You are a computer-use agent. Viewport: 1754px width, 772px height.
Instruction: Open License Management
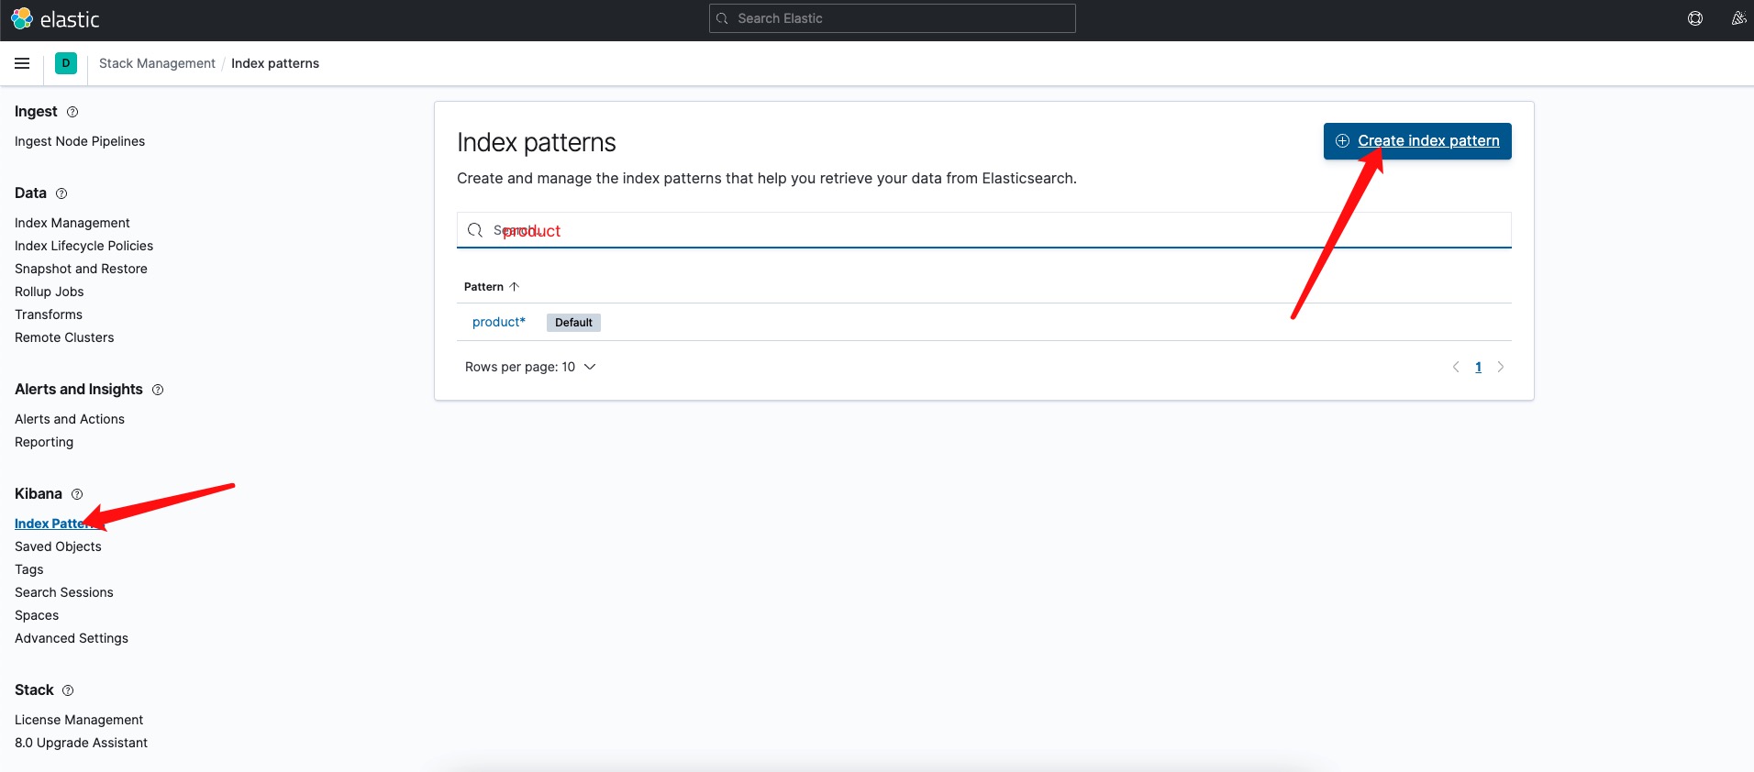pos(79,720)
